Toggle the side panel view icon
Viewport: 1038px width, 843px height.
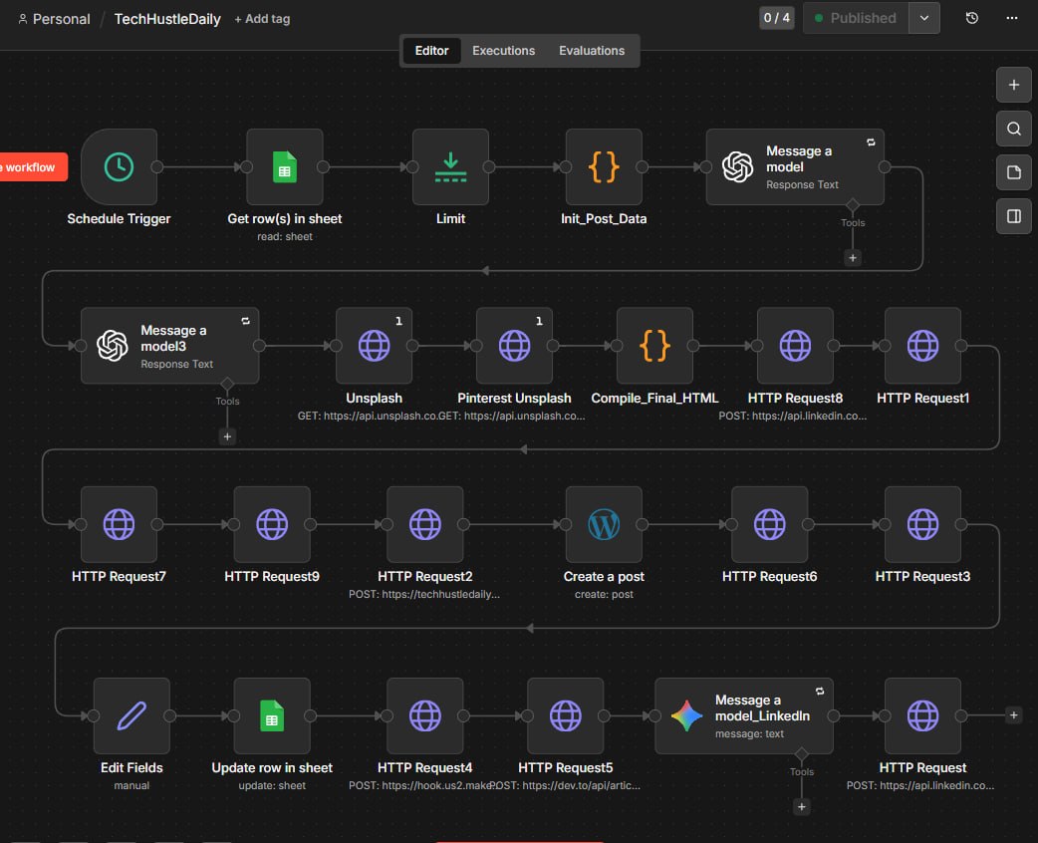pos(1013,216)
